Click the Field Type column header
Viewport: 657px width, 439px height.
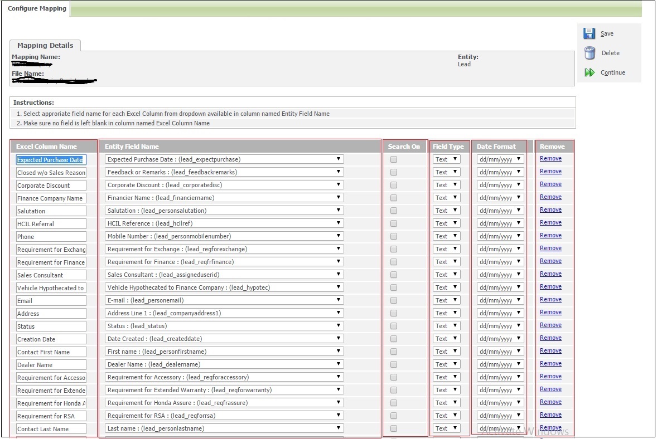pos(448,147)
